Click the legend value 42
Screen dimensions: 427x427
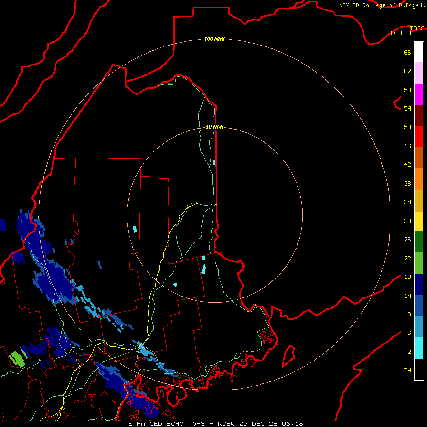click(408, 165)
